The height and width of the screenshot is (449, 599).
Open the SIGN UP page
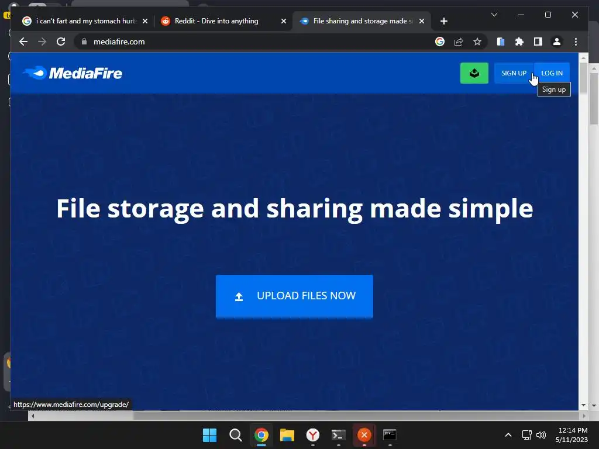[x=514, y=73]
